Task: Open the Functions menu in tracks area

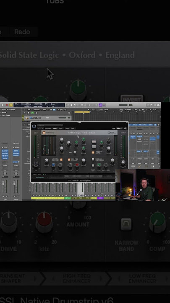Action: [37, 109]
